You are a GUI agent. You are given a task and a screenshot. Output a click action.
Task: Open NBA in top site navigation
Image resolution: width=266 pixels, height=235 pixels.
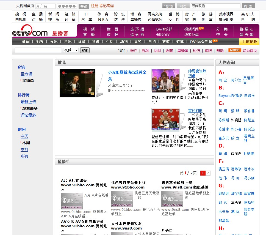[x=103, y=20]
